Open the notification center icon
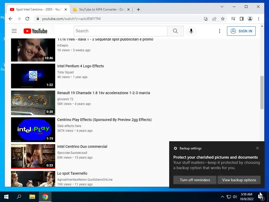 (x=261, y=197)
